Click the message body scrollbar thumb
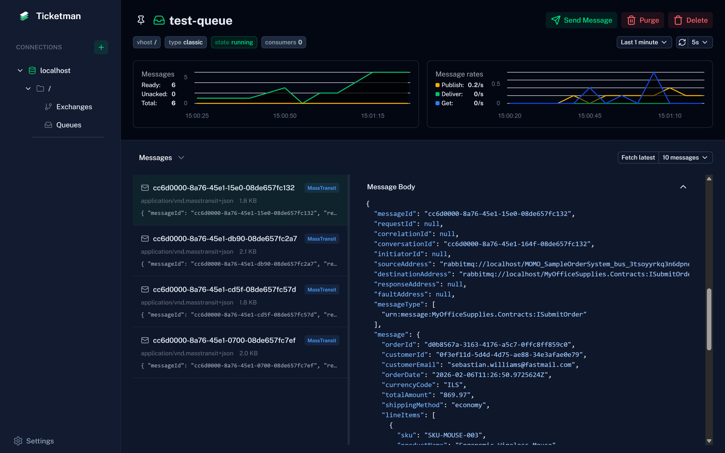725x453 pixels. 709,319
